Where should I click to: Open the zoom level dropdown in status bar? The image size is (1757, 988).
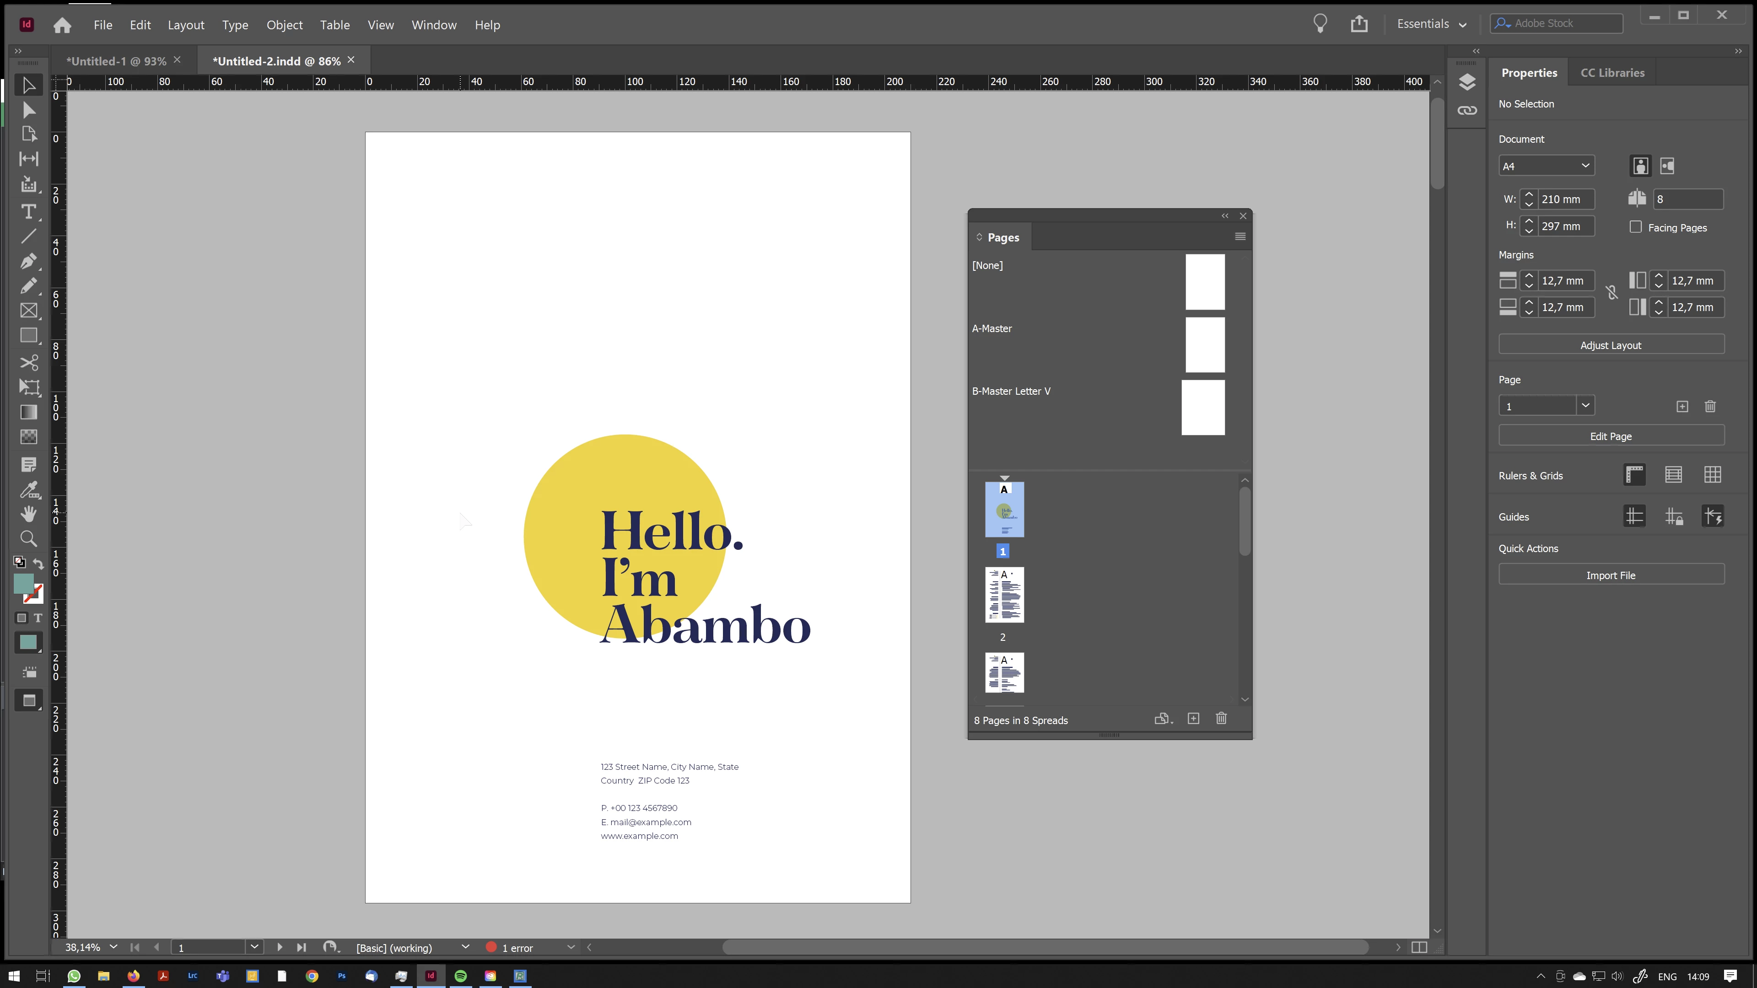tap(114, 946)
